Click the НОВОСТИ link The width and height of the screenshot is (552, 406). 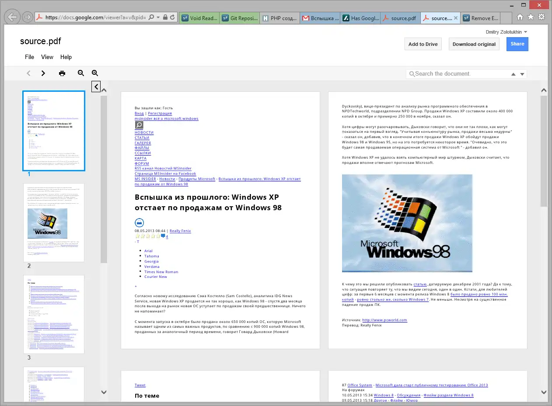pyautogui.click(x=144, y=132)
